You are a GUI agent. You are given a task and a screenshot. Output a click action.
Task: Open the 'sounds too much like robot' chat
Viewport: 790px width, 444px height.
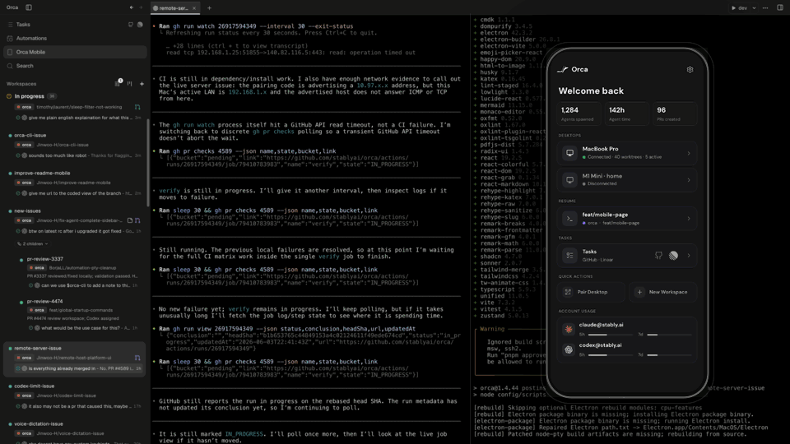tap(78, 155)
